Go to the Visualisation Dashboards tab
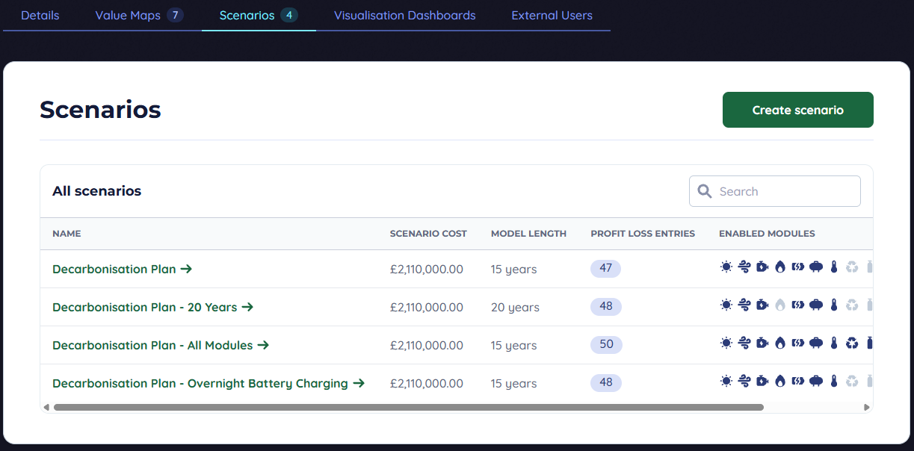Image resolution: width=914 pixels, height=451 pixels. pyautogui.click(x=404, y=16)
